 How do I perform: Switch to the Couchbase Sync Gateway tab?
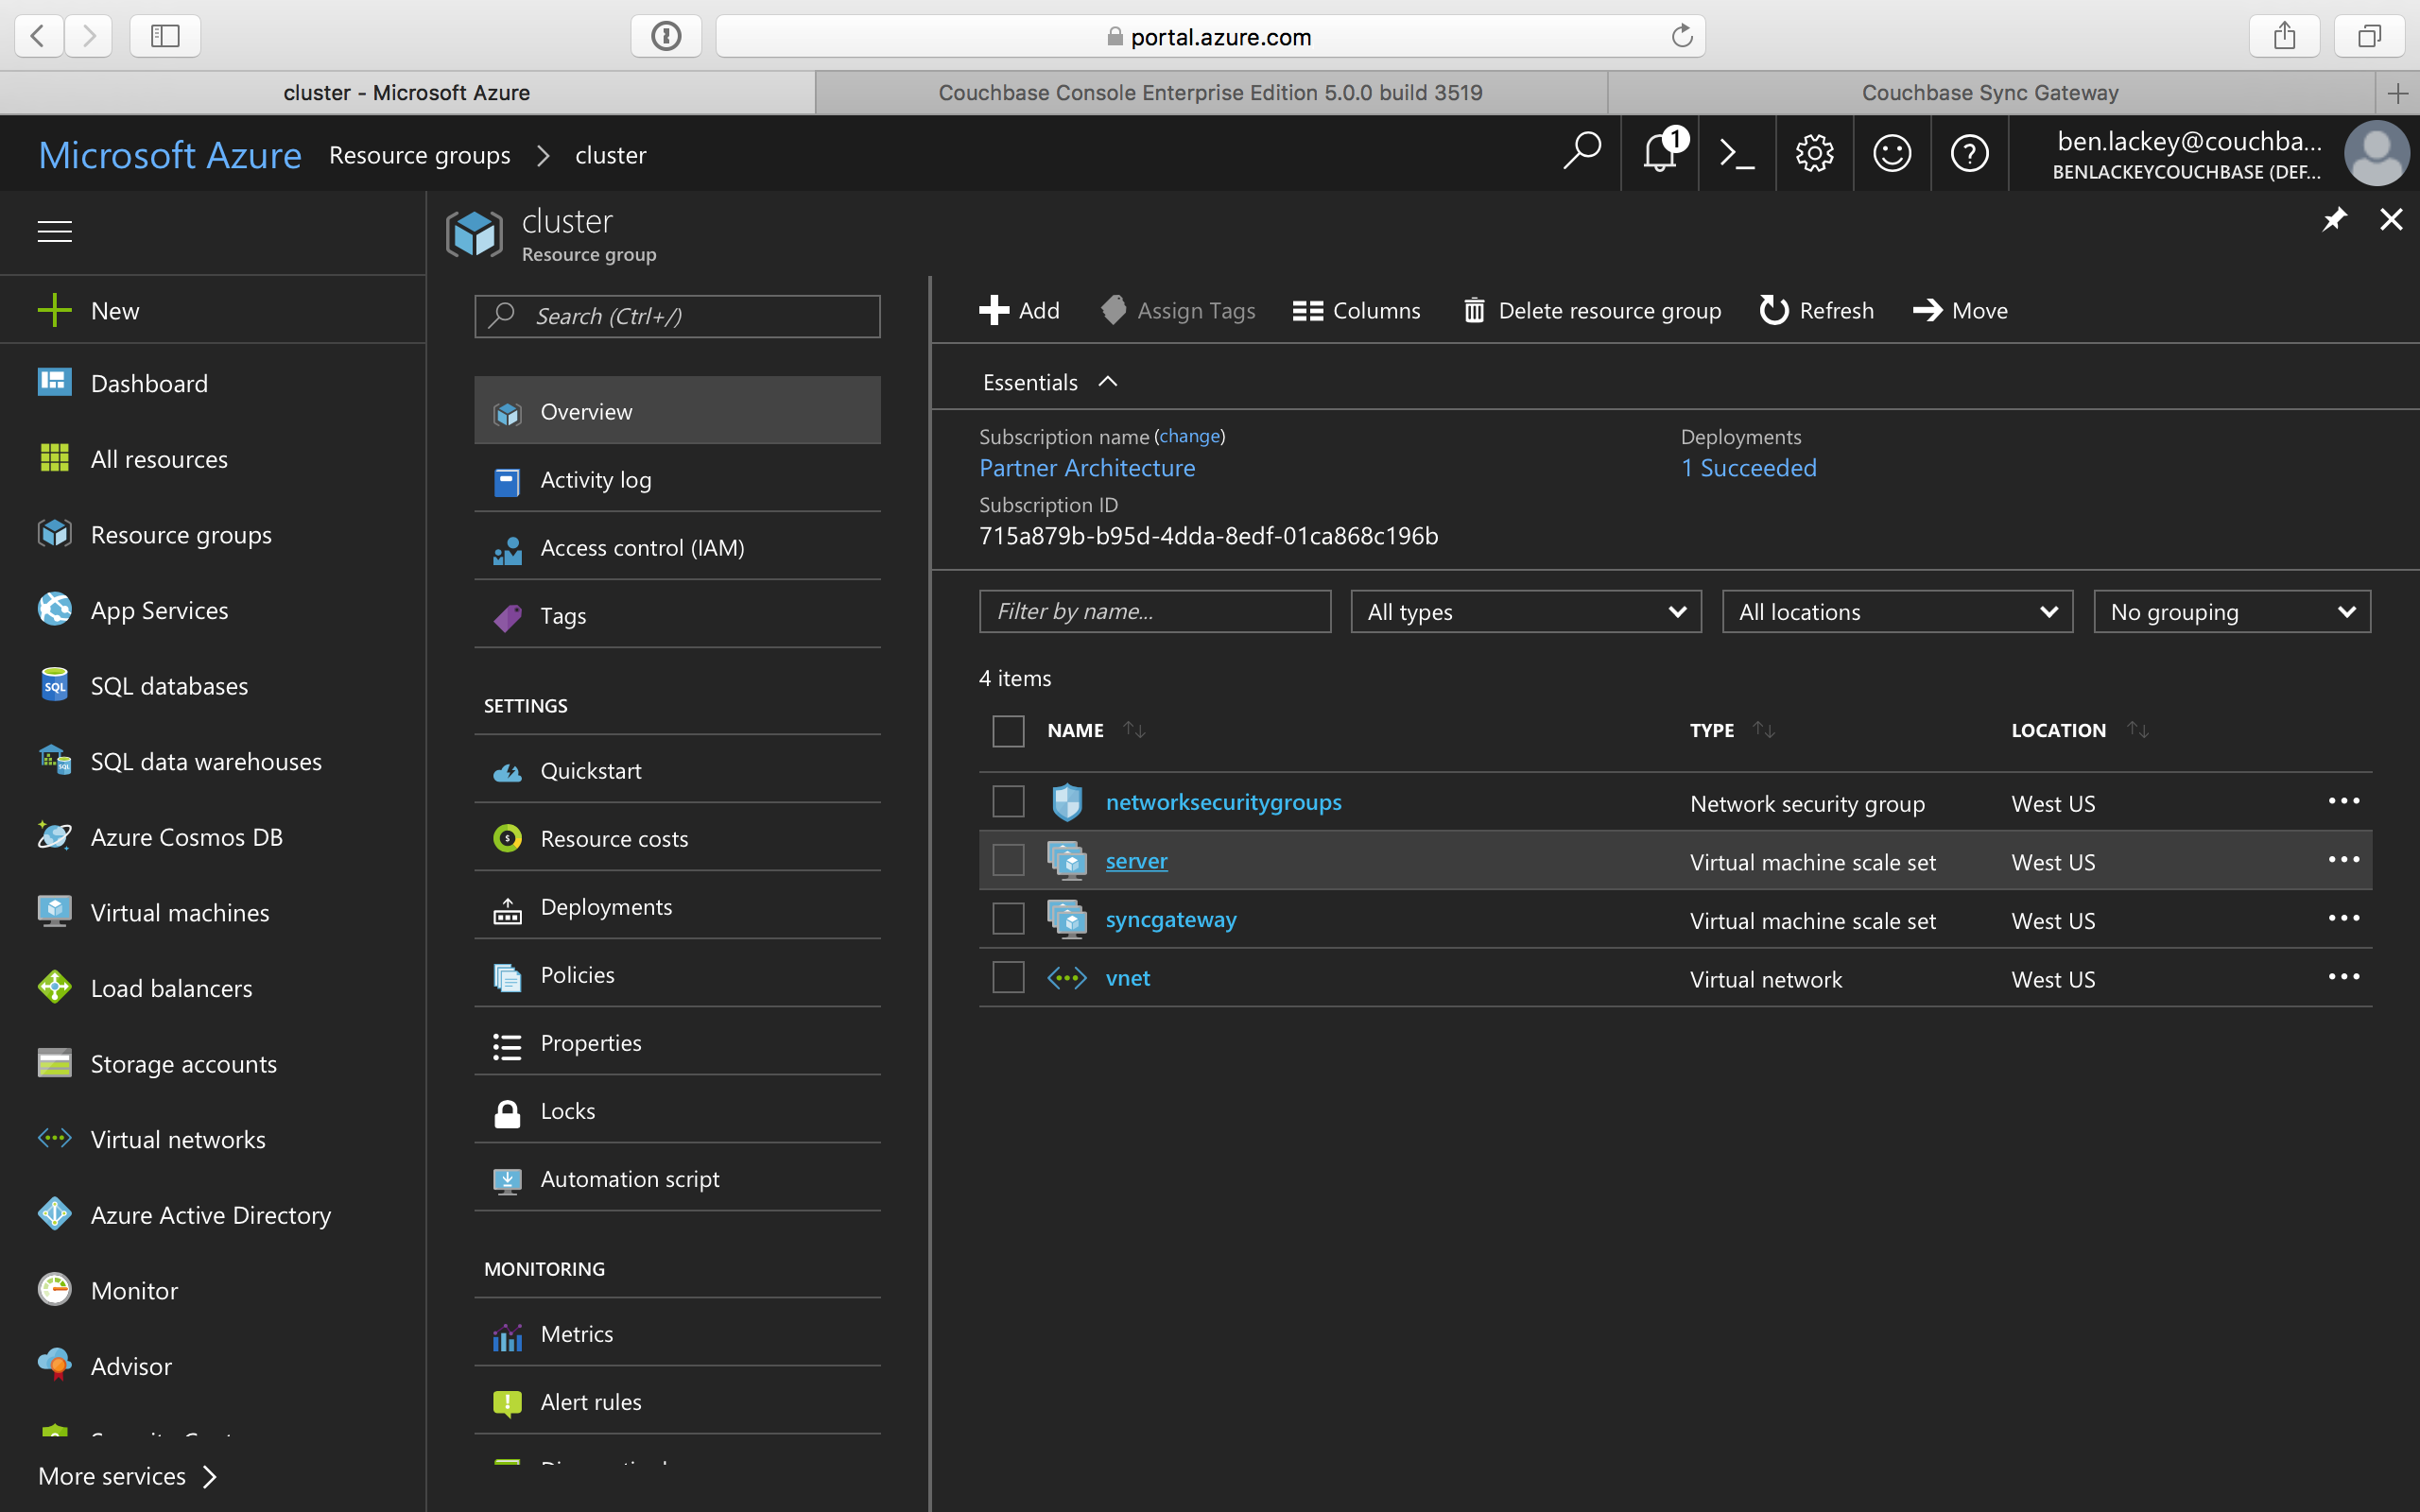(x=1988, y=92)
